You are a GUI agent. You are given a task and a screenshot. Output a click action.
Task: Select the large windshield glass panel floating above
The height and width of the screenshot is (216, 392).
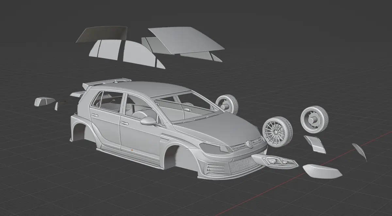[186, 40]
